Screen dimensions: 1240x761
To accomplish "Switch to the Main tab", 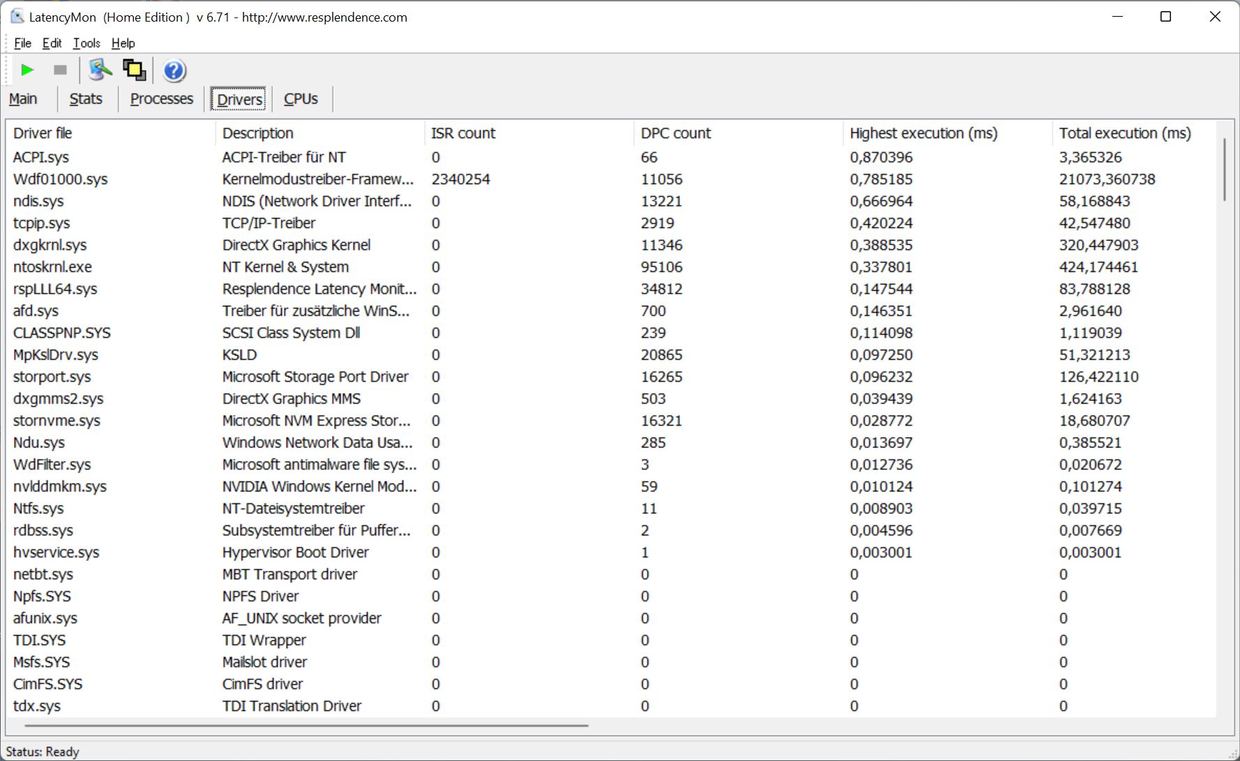I will pyautogui.click(x=23, y=99).
